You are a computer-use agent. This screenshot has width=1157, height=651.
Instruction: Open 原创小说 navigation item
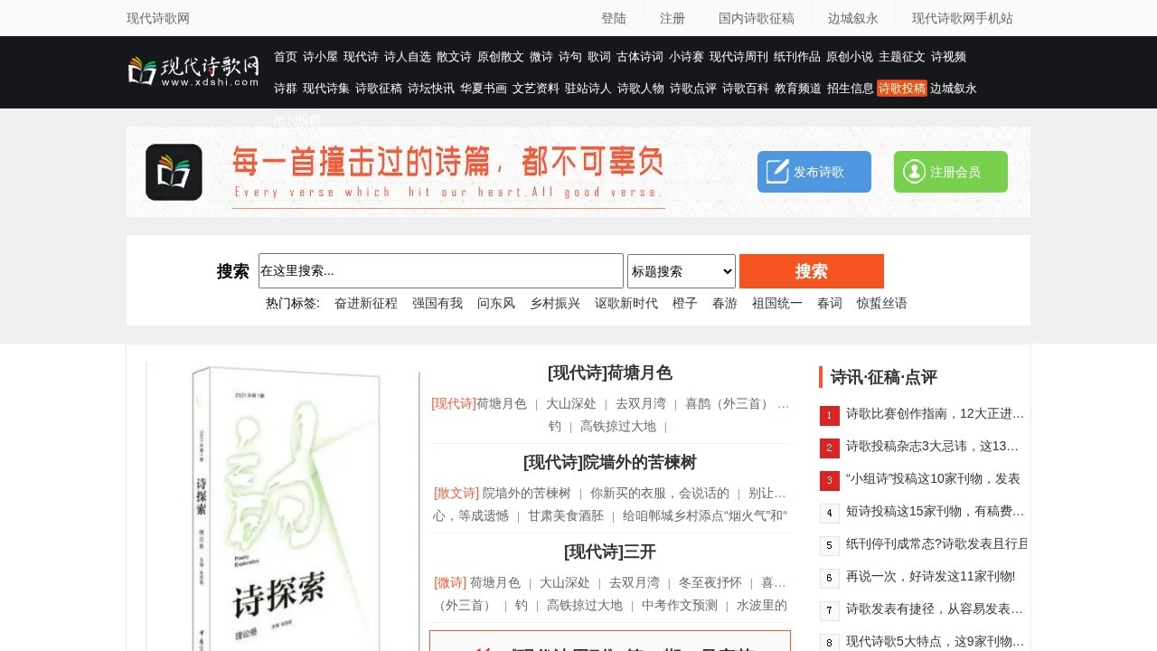[x=850, y=56]
